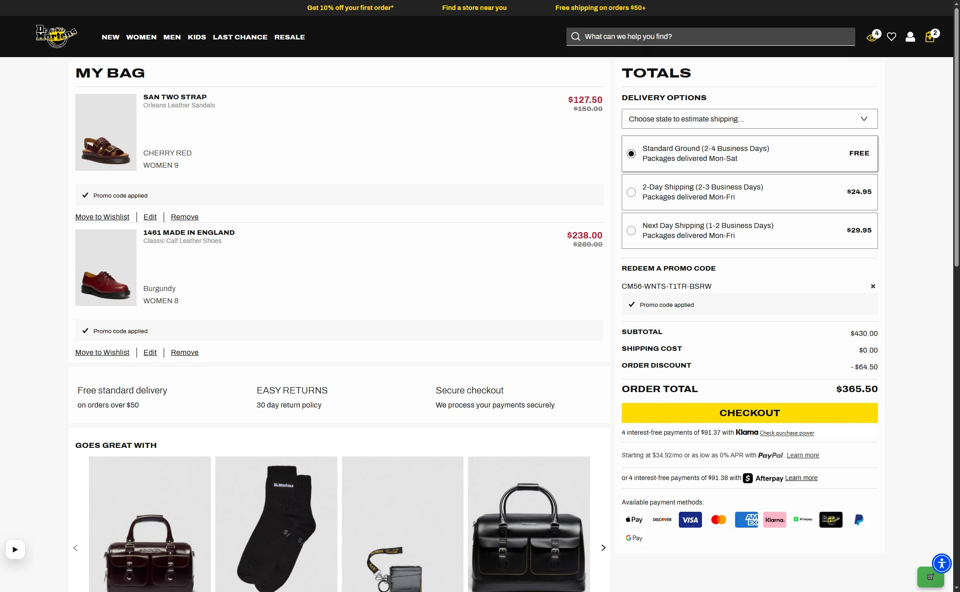This screenshot has height=592, width=960.
Task: Click the order total $365.50 value
Action: (857, 389)
